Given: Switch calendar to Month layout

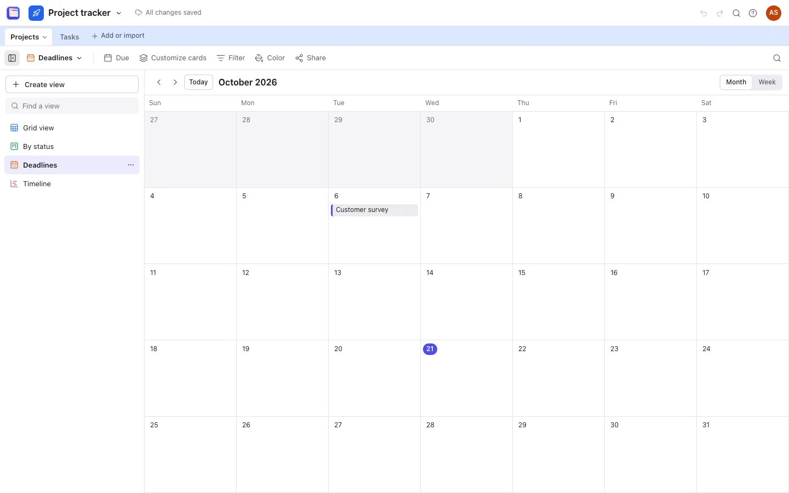Looking at the screenshot, I should tap(736, 82).
